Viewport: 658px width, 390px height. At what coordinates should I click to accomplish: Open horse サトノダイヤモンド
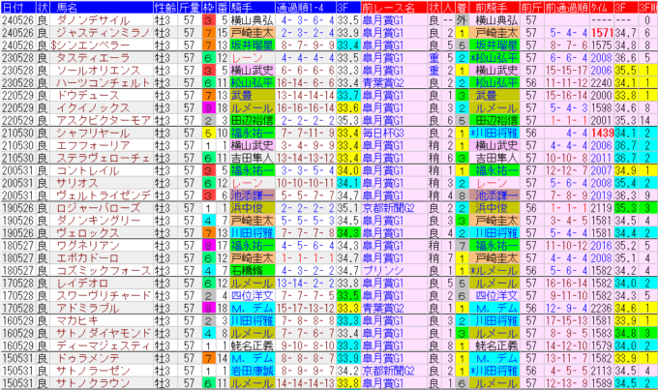pyautogui.click(x=103, y=333)
